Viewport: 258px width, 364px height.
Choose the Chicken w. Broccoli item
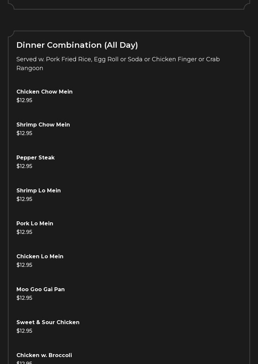point(44,355)
